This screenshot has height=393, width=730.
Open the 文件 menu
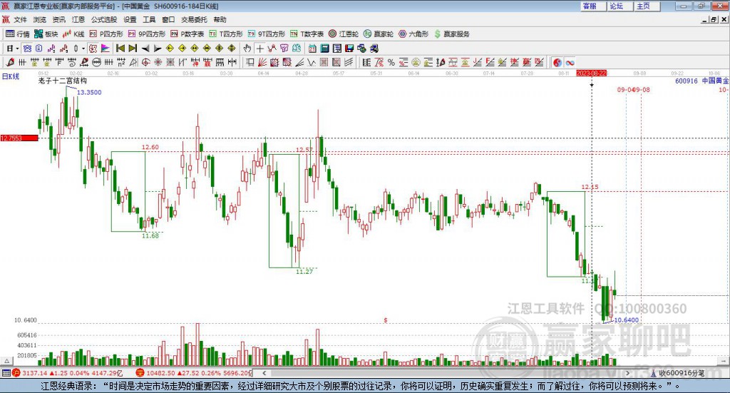[20, 19]
